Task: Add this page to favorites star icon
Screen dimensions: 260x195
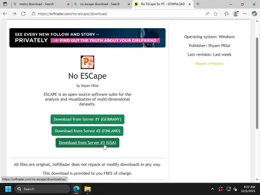Action: tap(215, 14)
